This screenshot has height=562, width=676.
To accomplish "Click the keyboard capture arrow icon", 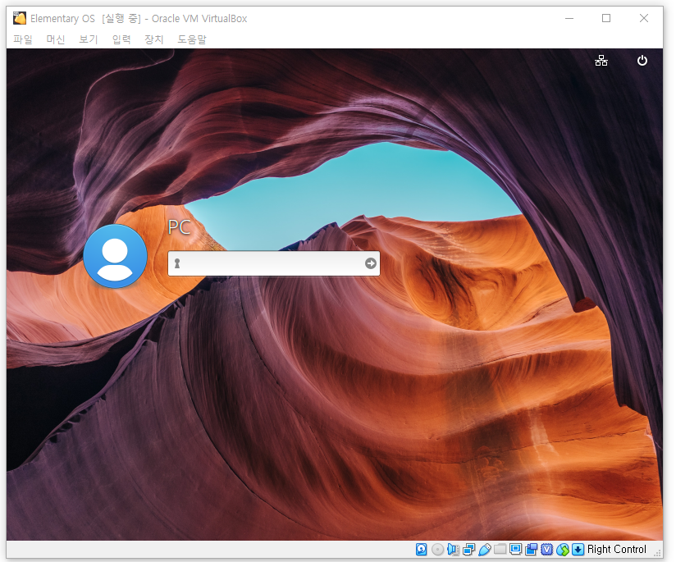I will pyautogui.click(x=578, y=549).
